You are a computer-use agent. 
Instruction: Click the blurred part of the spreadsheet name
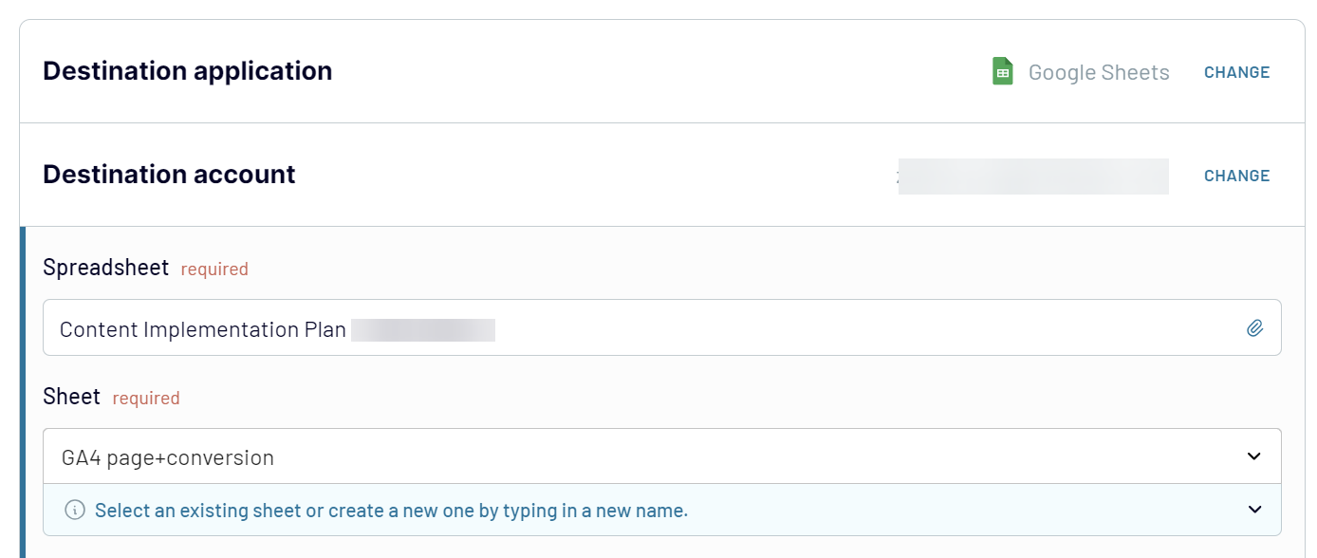423,330
